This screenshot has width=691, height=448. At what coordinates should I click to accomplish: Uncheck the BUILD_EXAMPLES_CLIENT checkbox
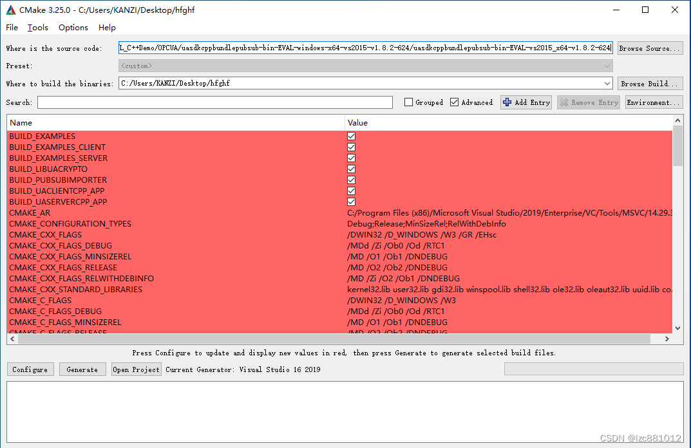click(x=351, y=147)
